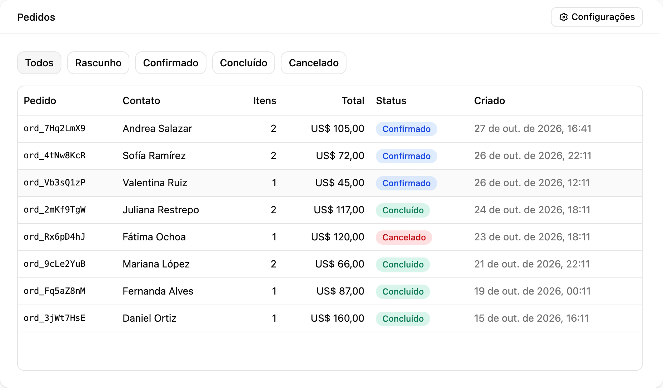Click the US$ 105,00 total
This screenshot has width=663, height=388.
[338, 128]
